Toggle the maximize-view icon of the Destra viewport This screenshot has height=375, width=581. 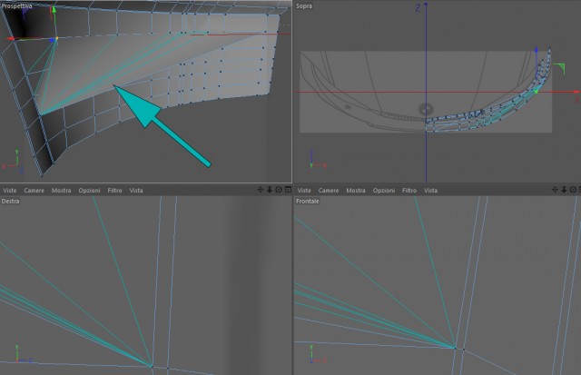point(288,190)
